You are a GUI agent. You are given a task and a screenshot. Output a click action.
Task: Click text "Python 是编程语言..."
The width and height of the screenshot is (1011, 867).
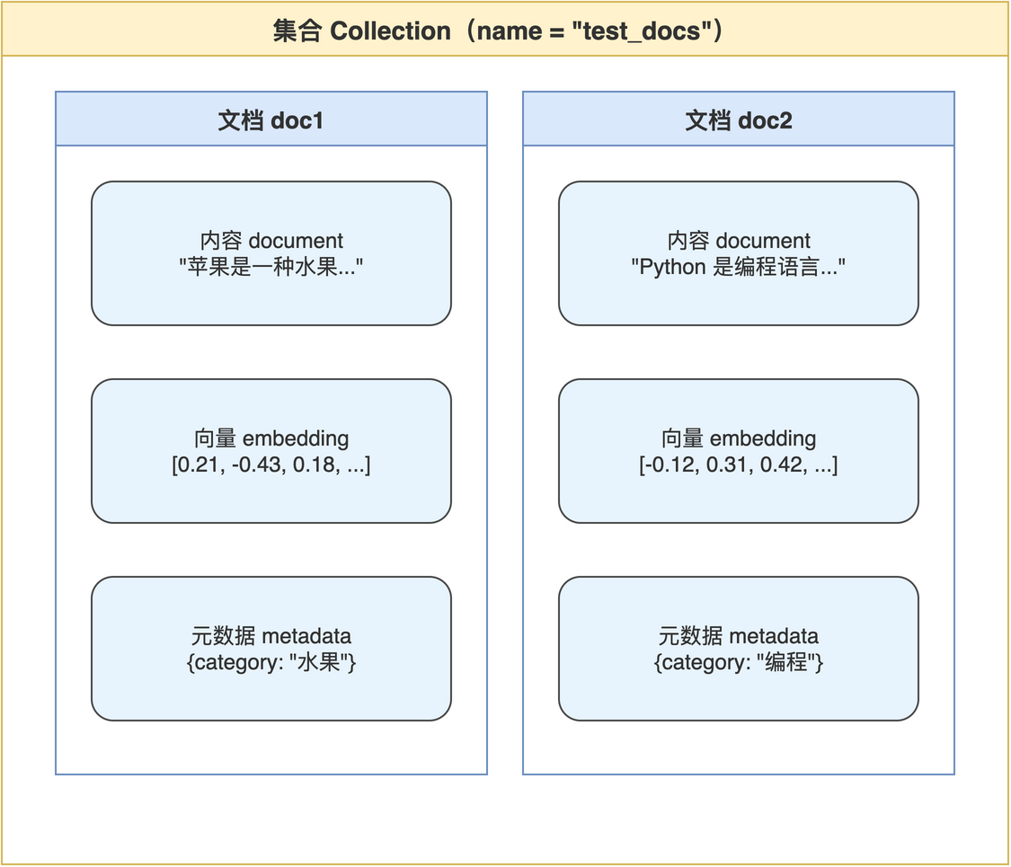[x=739, y=266]
